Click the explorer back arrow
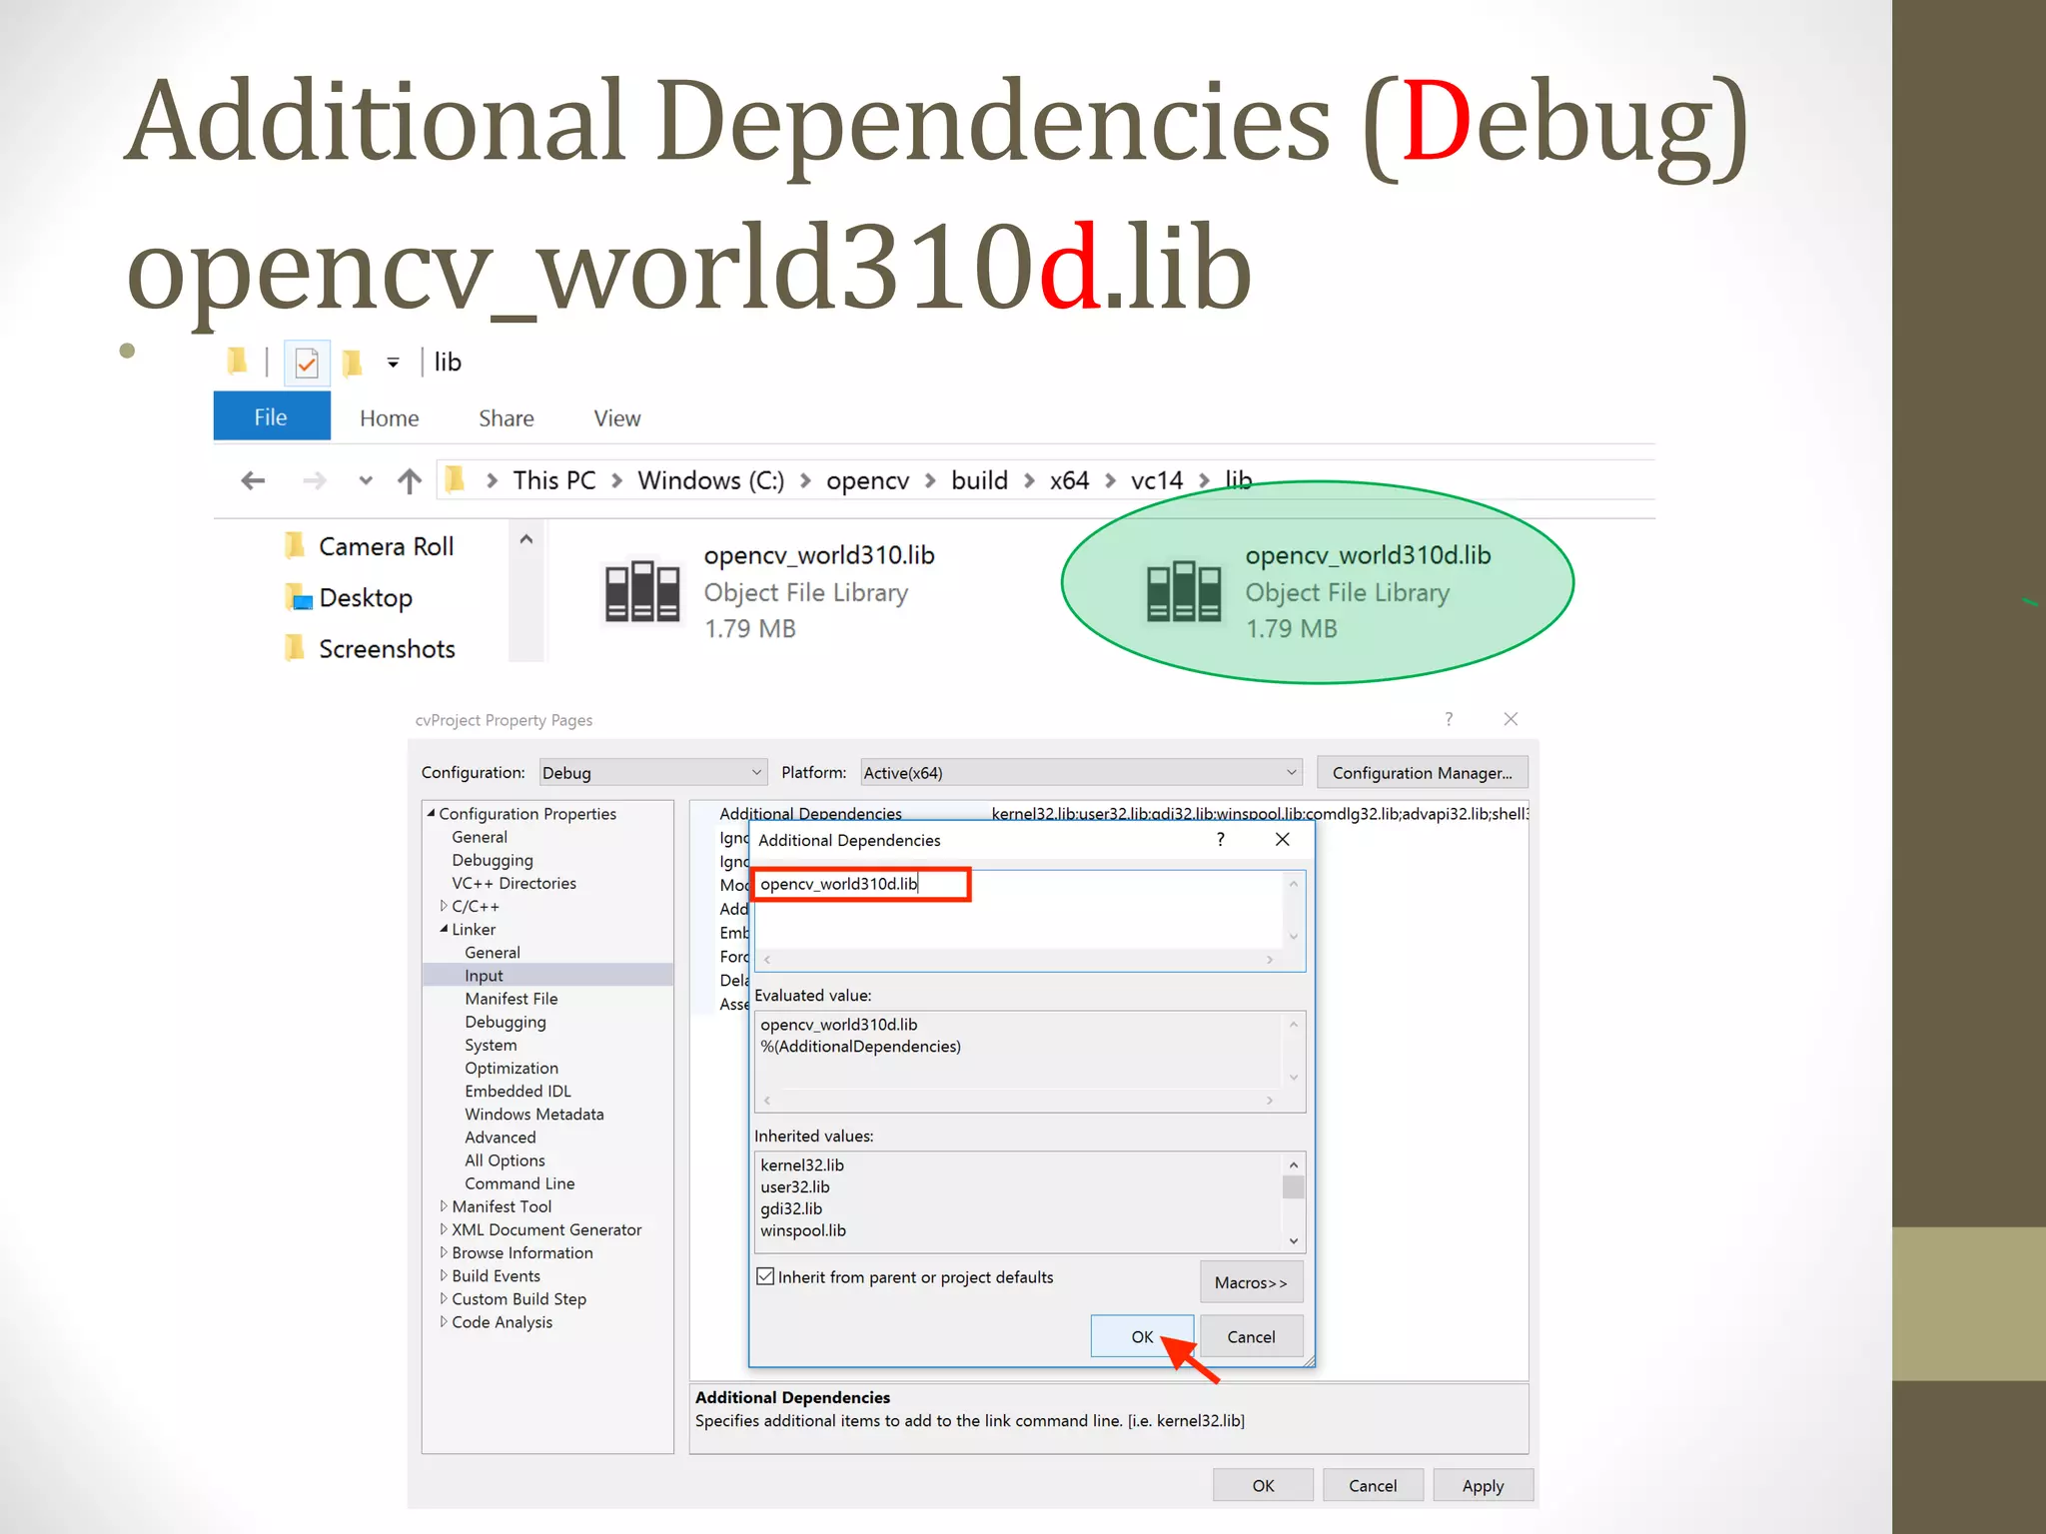 253,481
